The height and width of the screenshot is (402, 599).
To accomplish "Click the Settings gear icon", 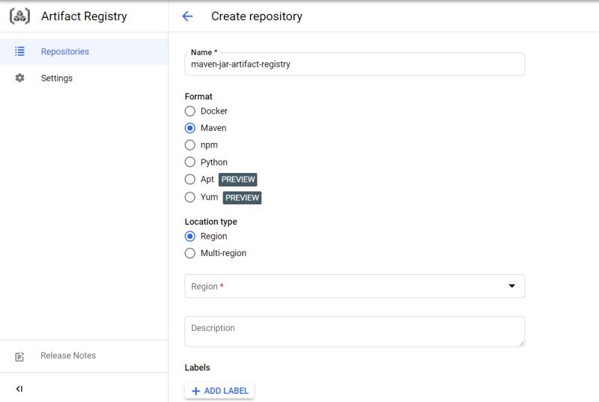I will click(19, 78).
